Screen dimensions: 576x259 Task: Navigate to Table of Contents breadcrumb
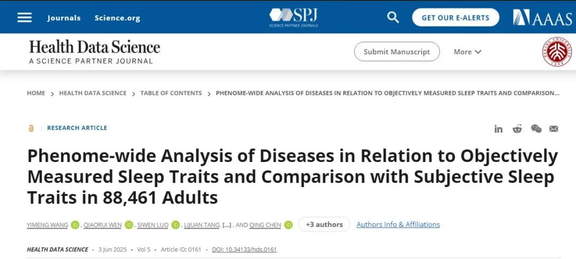pos(171,93)
